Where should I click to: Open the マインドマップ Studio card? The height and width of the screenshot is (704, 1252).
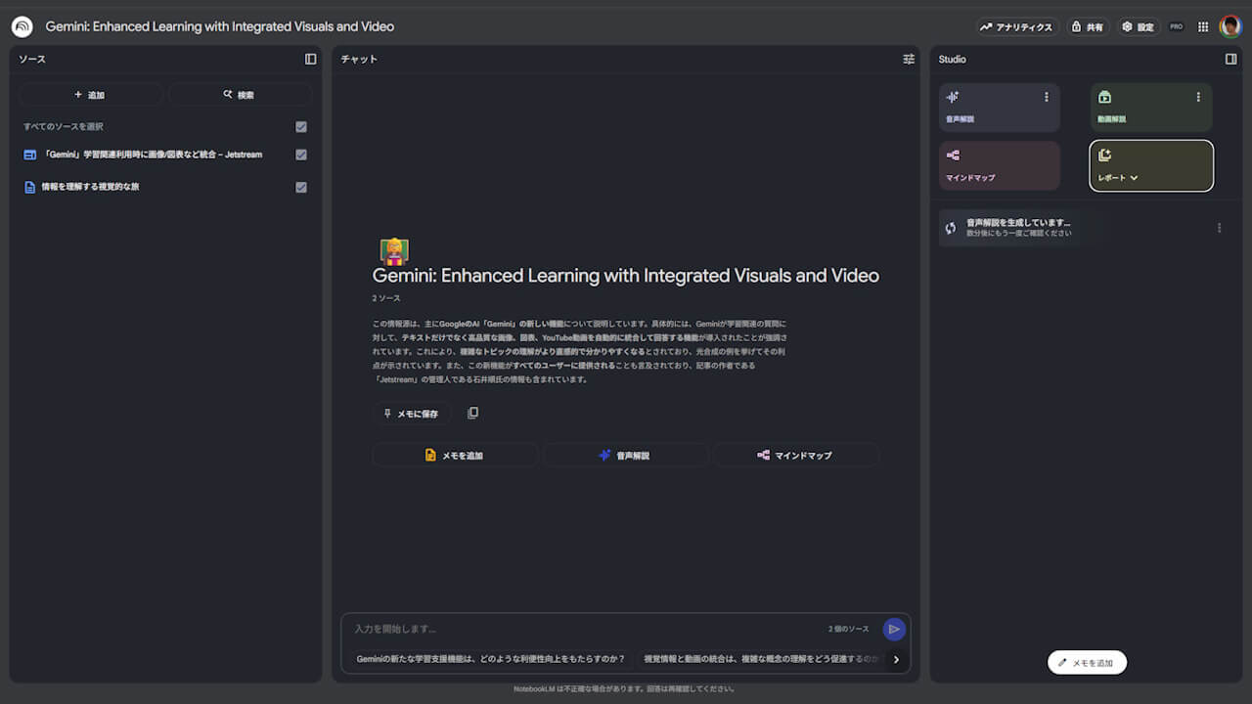click(1000, 165)
